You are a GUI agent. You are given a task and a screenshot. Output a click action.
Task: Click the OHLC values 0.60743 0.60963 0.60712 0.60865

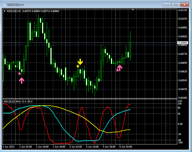coord(41,11)
